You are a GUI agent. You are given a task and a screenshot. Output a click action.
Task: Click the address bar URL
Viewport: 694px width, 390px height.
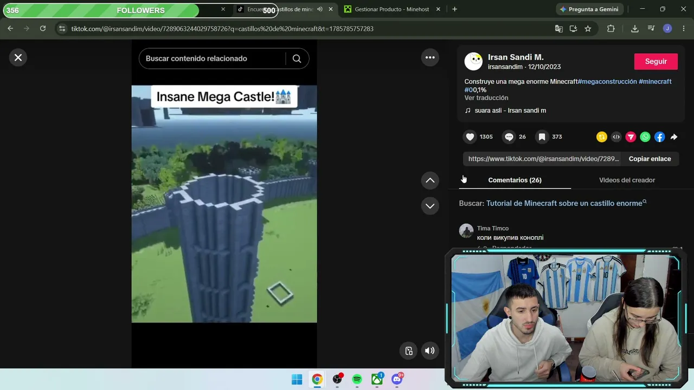pos(222,29)
